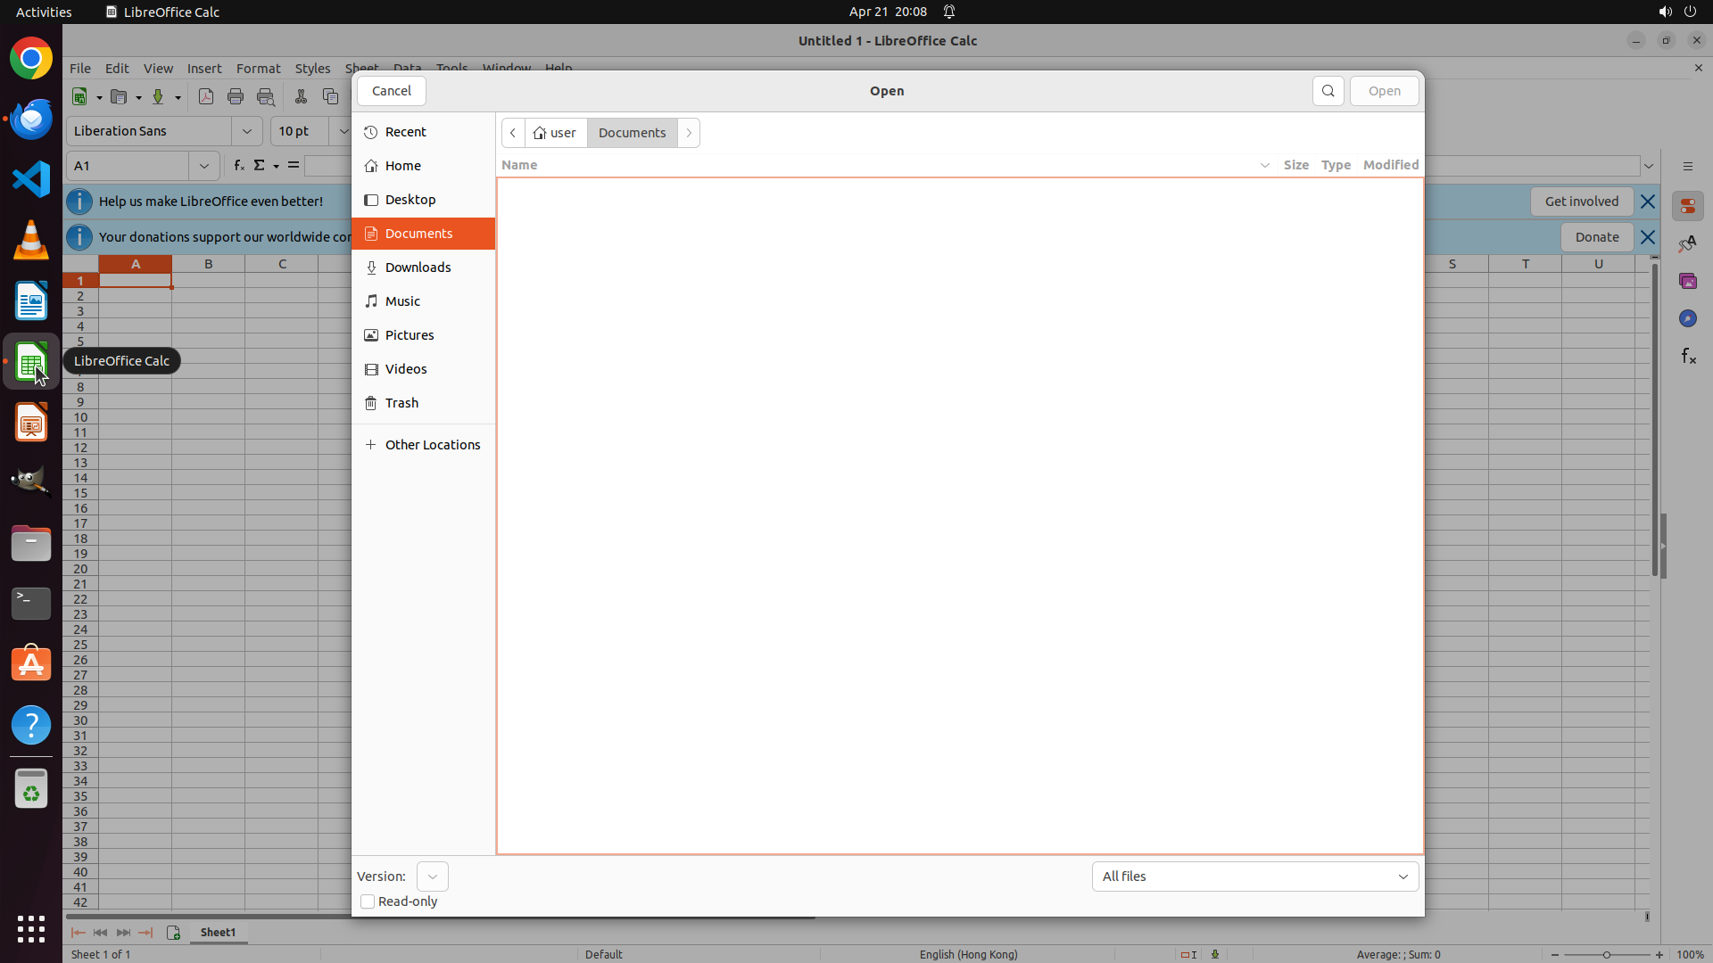This screenshot has height=963, width=1713.
Task: Open the All files filter dropdown
Action: point(1254,877)
